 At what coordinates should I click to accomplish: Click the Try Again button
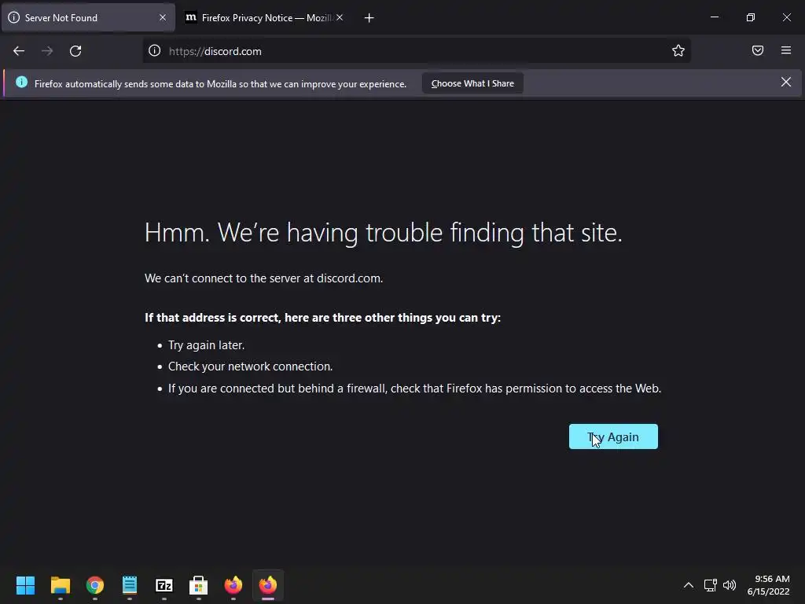(x=613, y=436)
